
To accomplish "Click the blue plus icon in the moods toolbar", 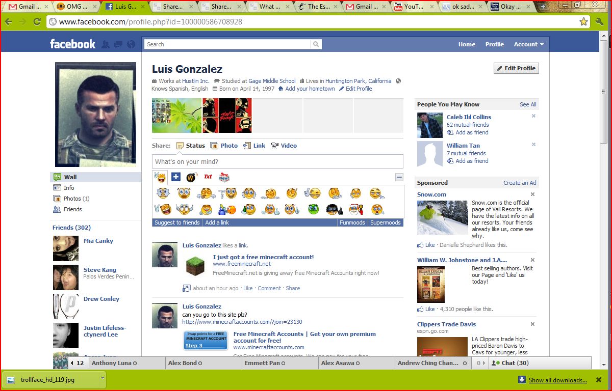I will tap(176, 177).
